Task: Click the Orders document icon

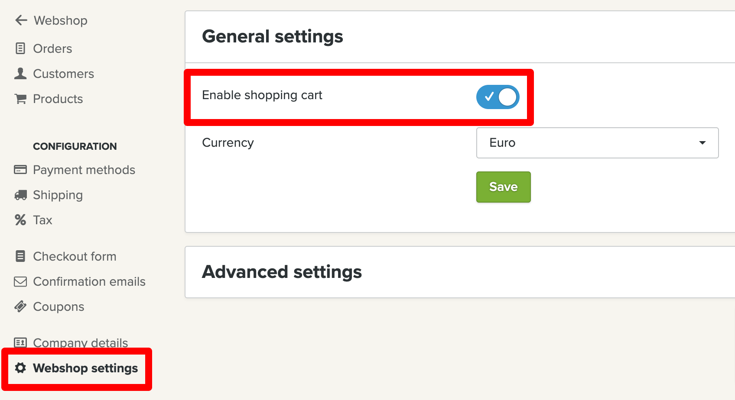Action: coord(20,48)
